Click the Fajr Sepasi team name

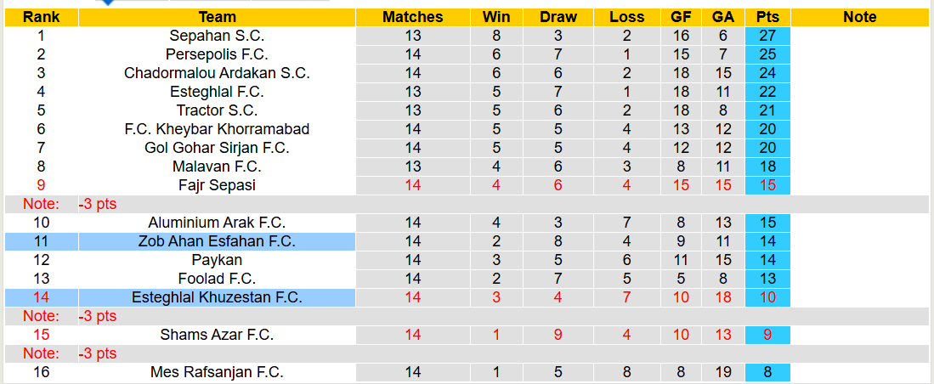[217, 185]
